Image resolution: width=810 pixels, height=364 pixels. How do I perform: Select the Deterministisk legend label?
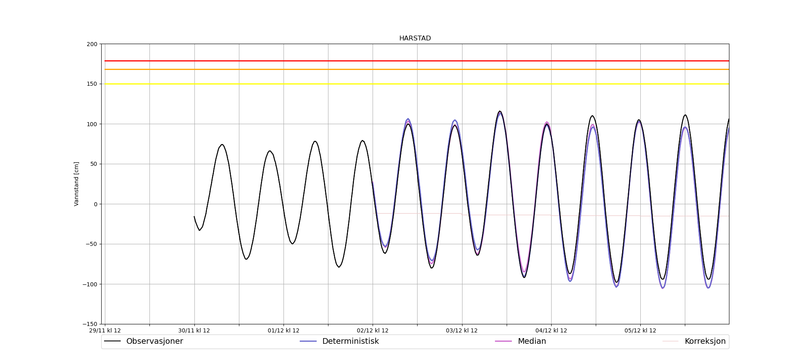point(350,341)
